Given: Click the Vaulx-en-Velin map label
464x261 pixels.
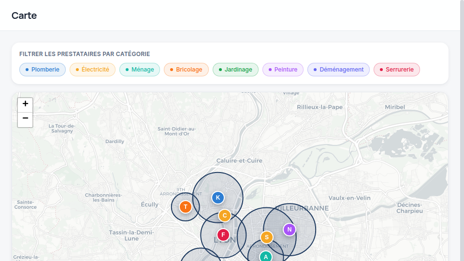Looking at the screenshot, I should 349,198.
